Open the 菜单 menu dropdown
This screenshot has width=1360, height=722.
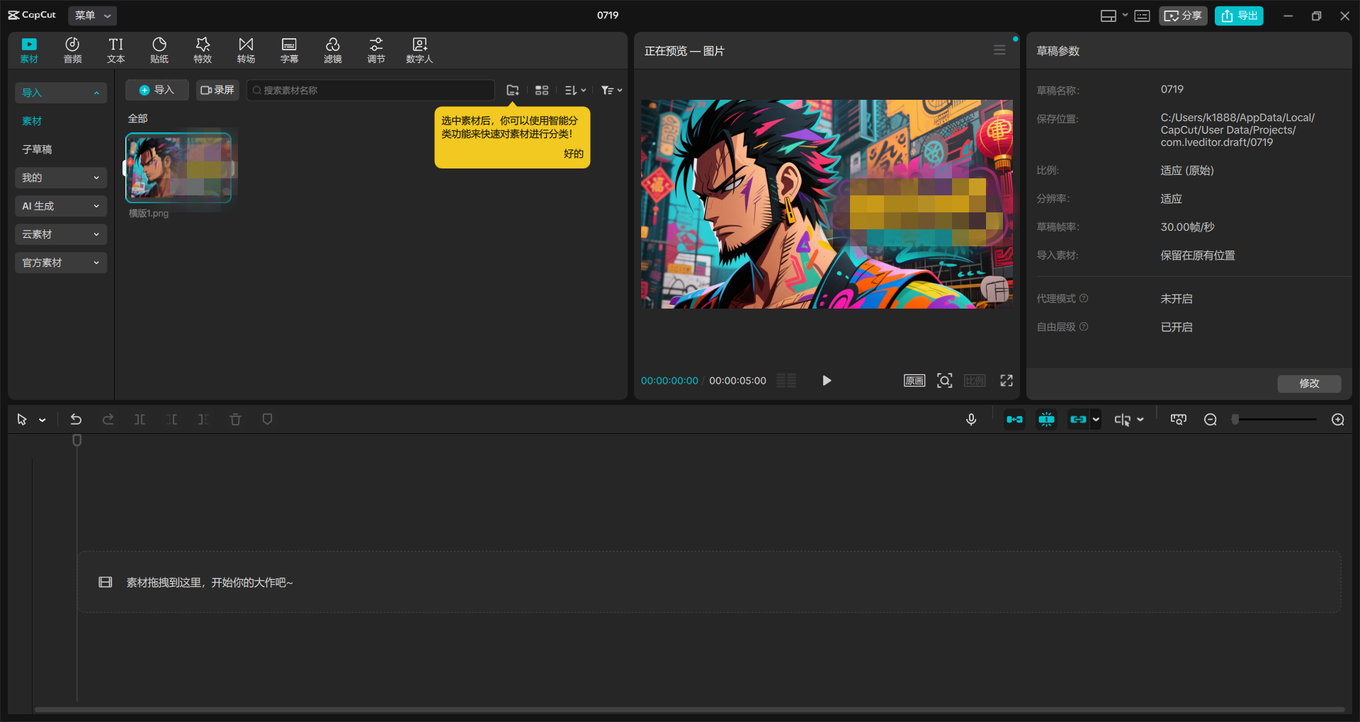[x=93, y=15]
